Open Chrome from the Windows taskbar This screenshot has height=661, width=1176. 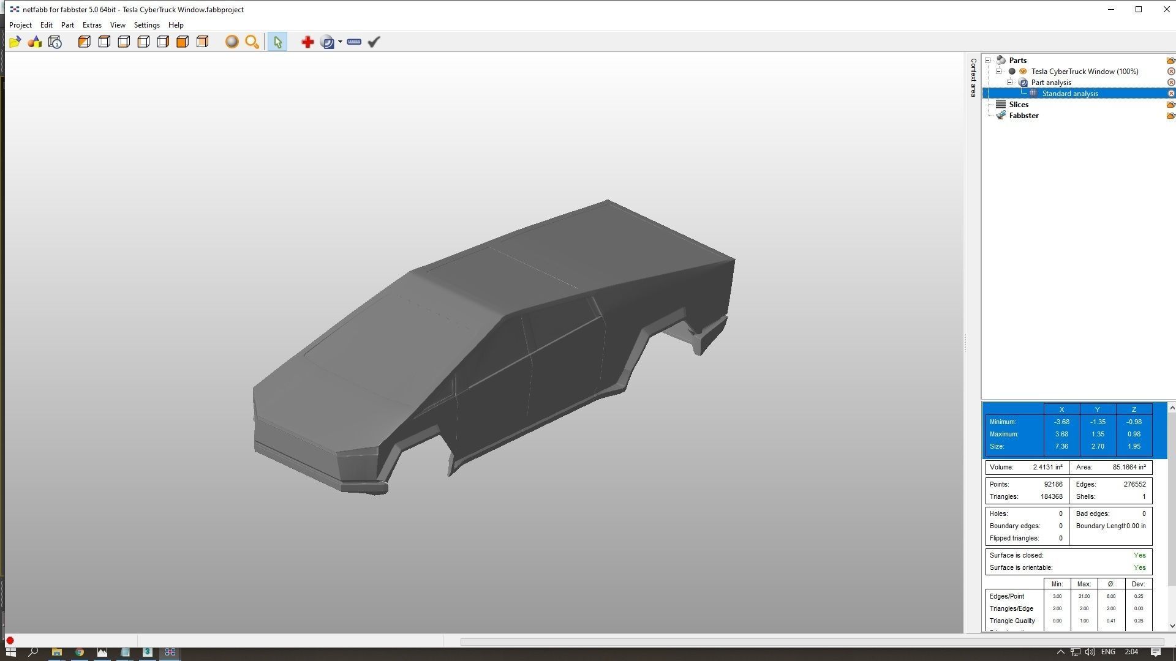coord(80,652)
